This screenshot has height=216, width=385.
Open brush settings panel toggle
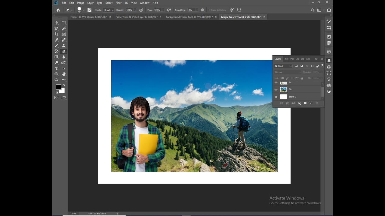89,10
